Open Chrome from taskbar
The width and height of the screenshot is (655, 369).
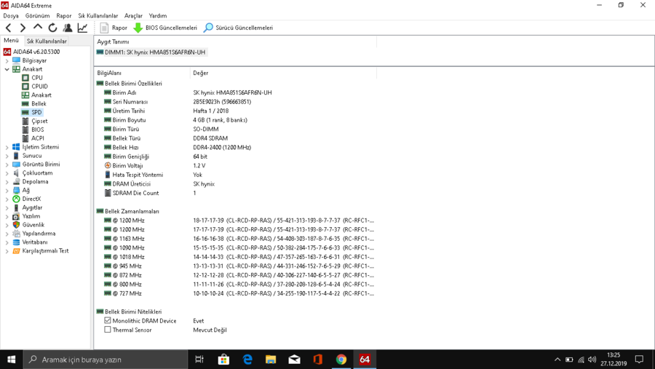[341, 360]
